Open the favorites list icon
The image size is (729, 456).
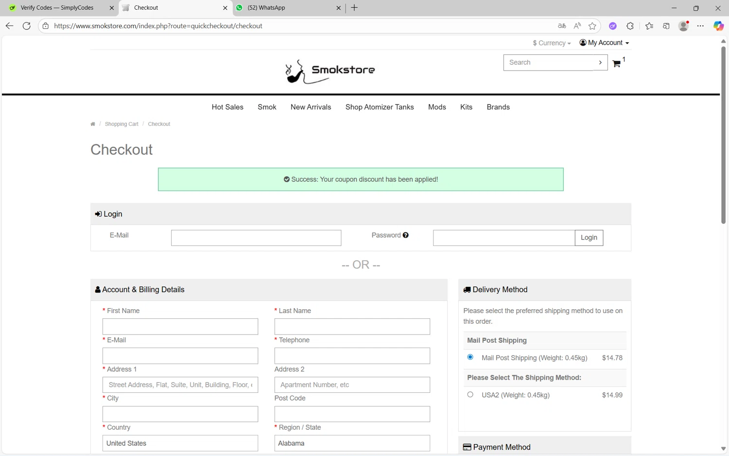click(649, 26)
